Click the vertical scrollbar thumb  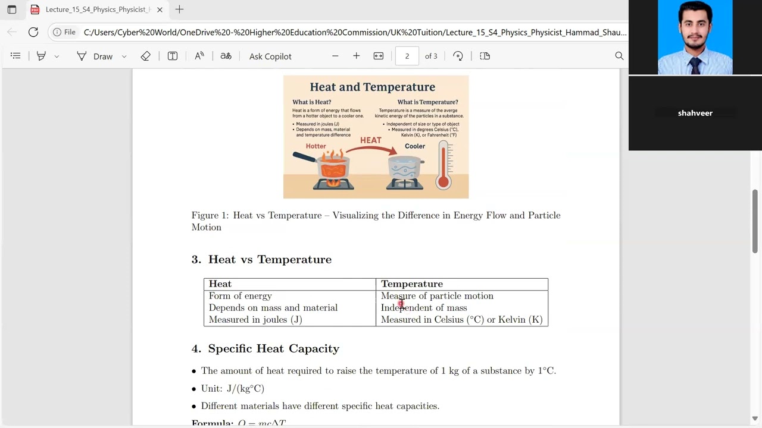pos(755,221)
